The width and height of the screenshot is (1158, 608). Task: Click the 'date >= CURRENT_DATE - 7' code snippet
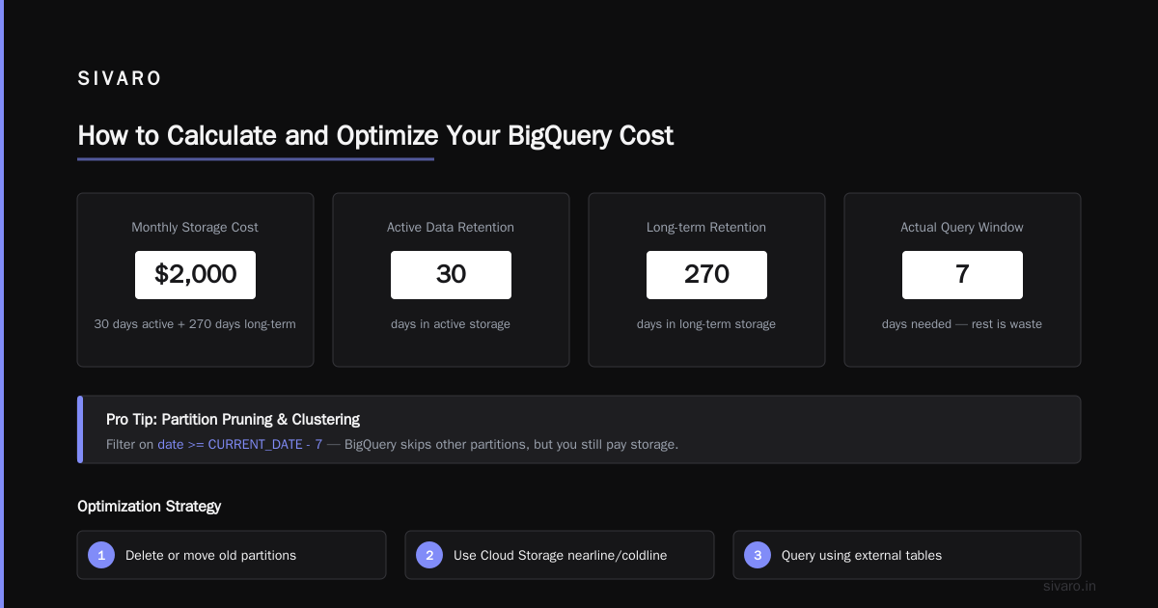(239, 445)
